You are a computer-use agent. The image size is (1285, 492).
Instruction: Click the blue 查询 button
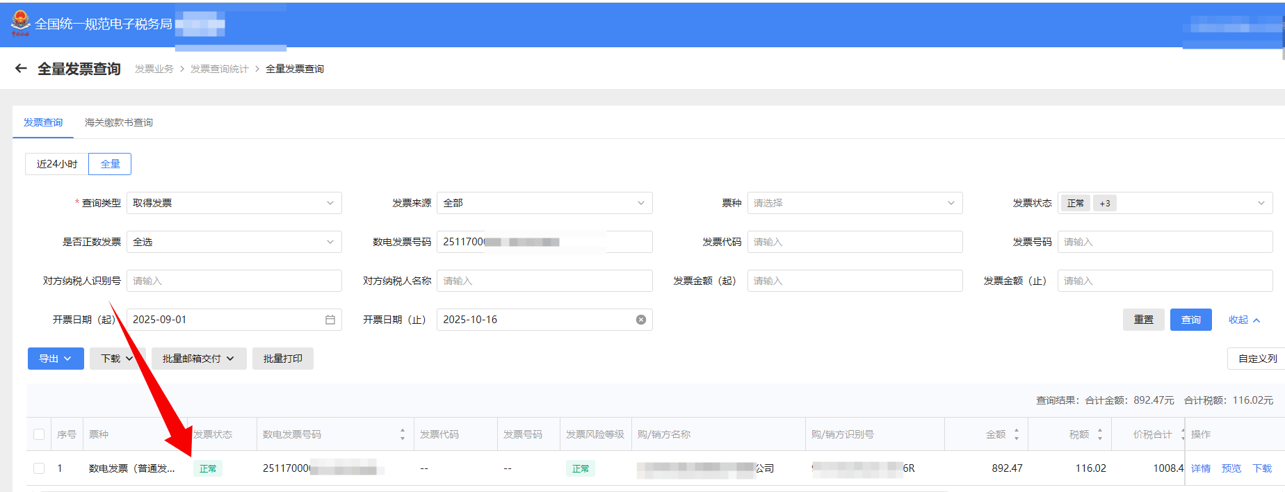click(1190, 320)
